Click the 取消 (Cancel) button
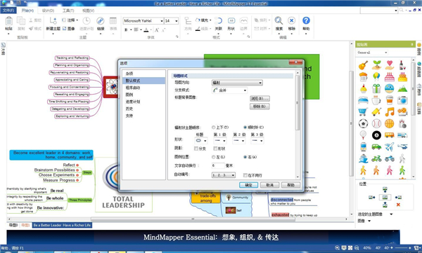Viewport: 422px width, 253px height. 269,185
